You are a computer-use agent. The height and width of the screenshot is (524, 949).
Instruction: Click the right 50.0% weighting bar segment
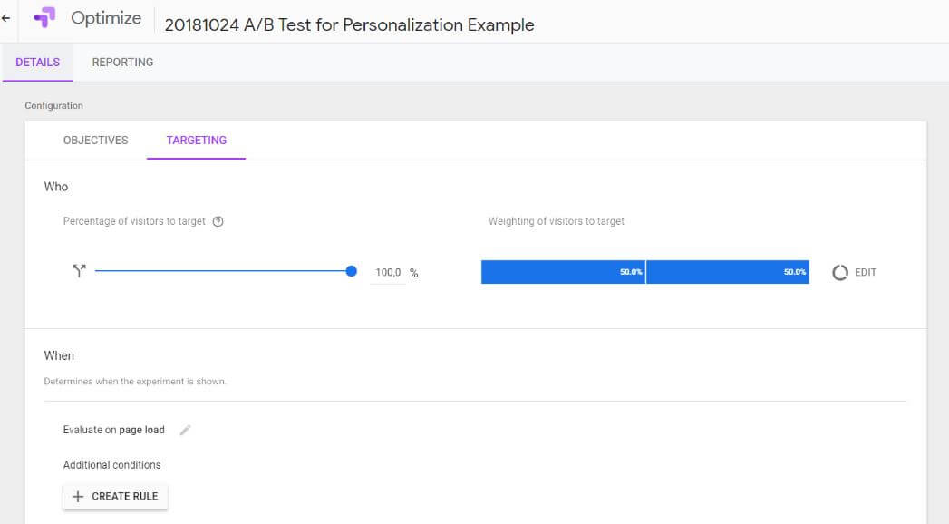tap(727, 272)
